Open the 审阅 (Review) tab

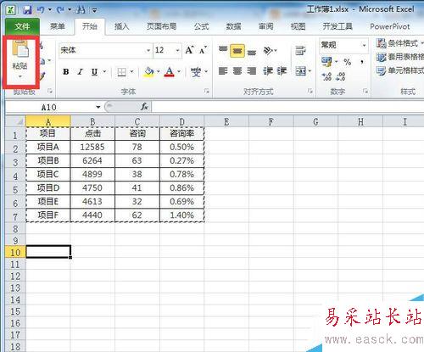click(265, 26)
